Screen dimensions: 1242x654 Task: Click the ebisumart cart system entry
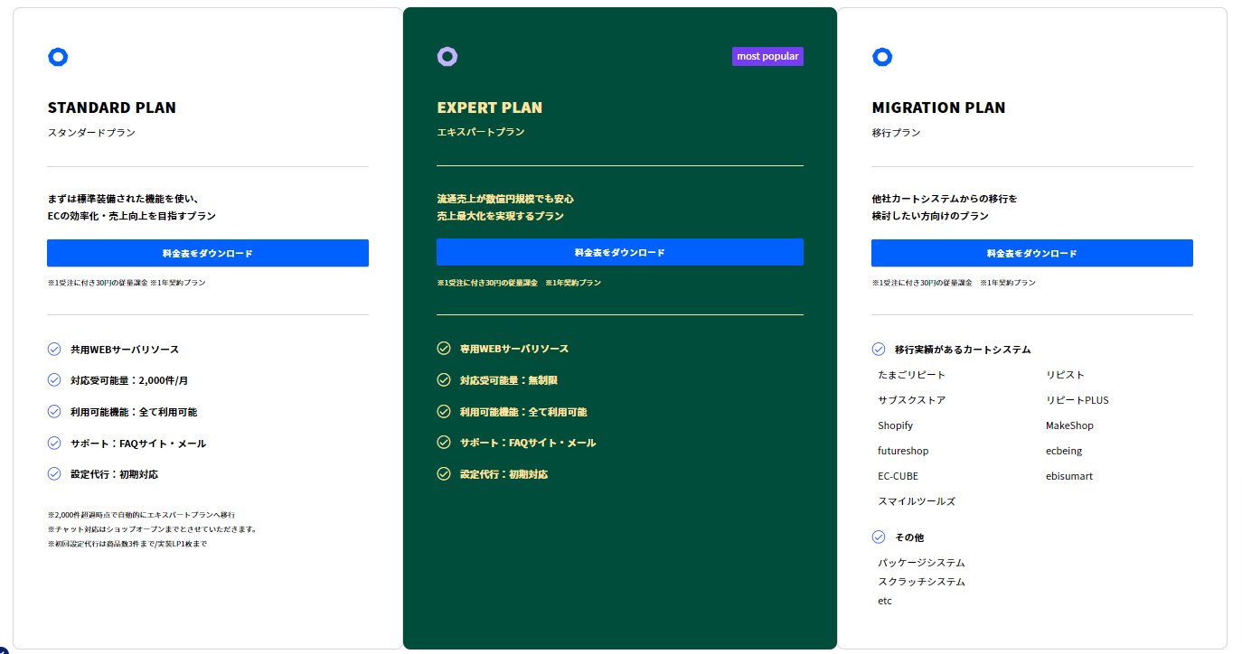click(1069, 476)
